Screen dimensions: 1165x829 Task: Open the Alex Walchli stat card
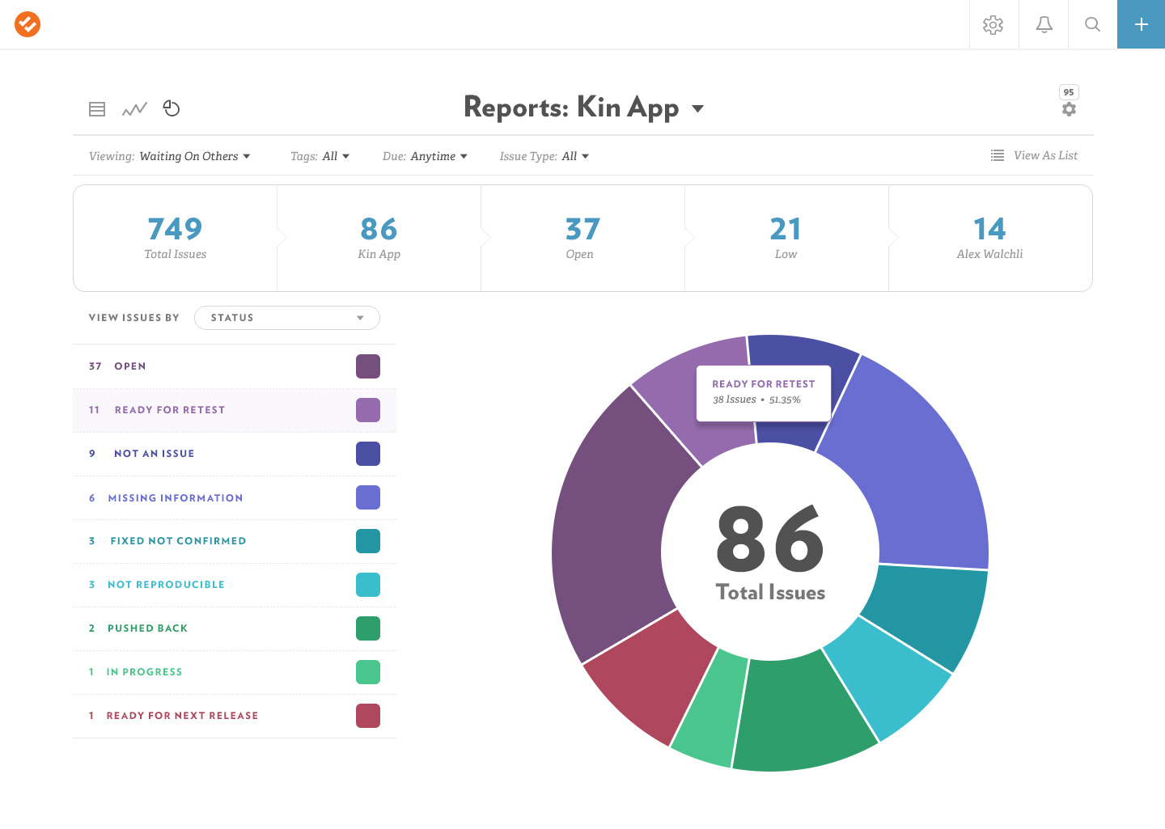tap(990, 237)
